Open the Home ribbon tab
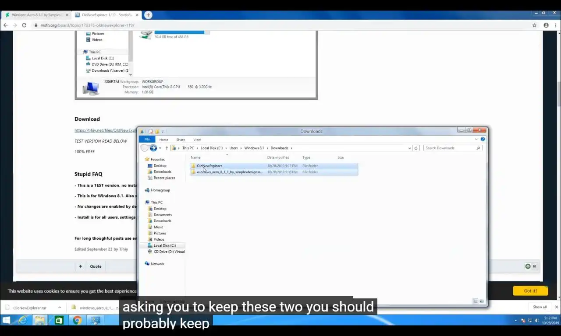The image size is (561, 336). click(x=163, y=140)
